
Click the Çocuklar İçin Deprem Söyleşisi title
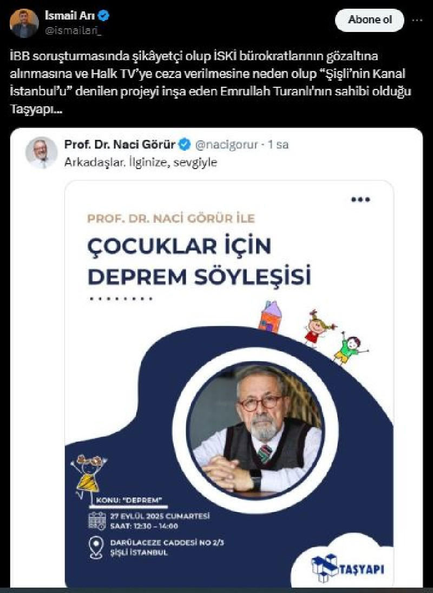[199, 261]
